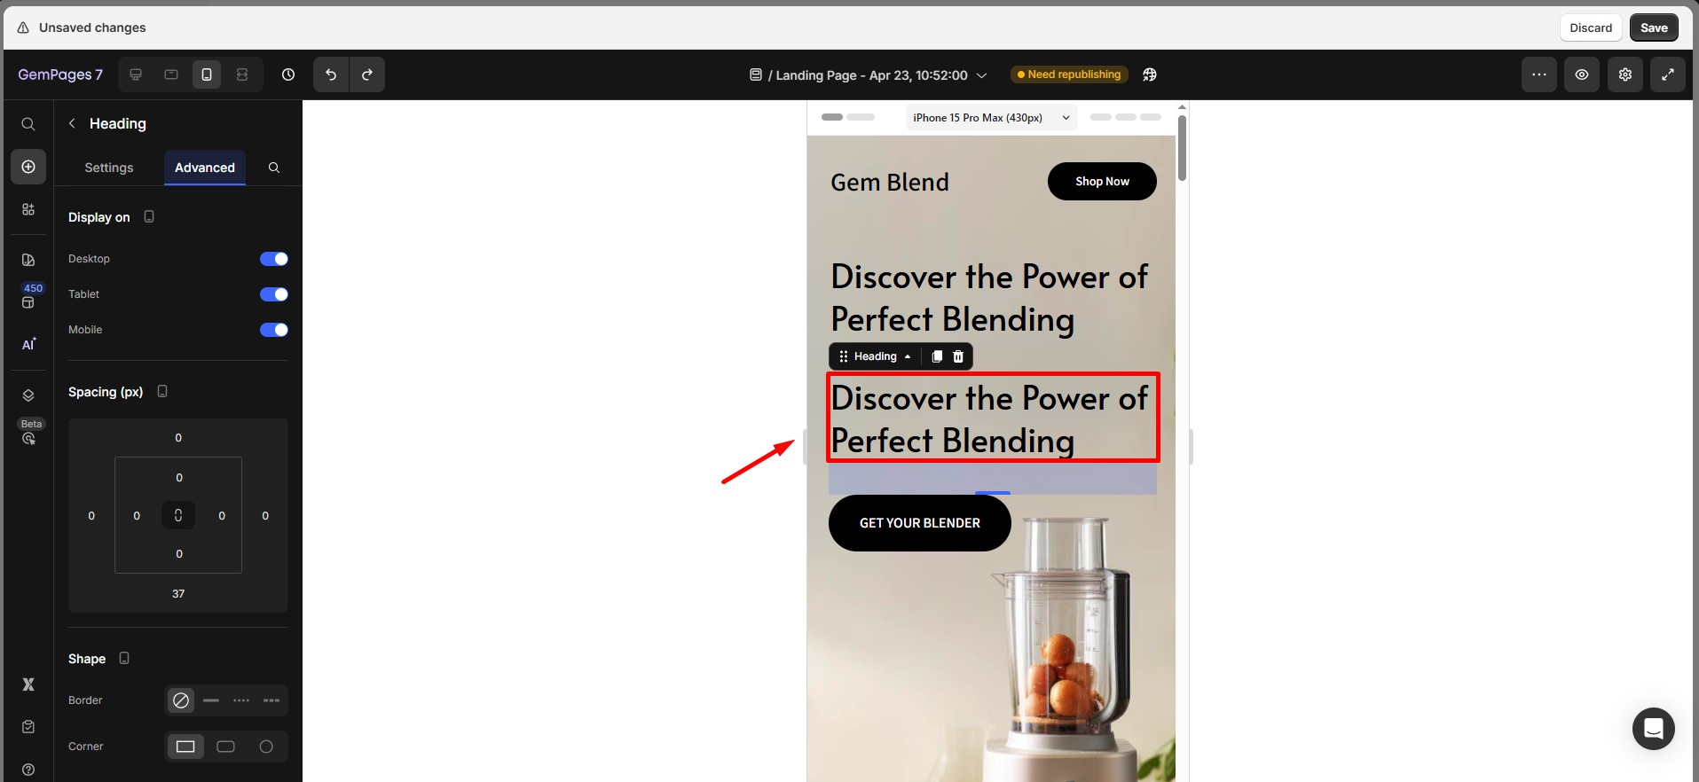1699x782 pixels.
Task: Expand the Landing Page title dropdown
Action: (x=981, y=75)
